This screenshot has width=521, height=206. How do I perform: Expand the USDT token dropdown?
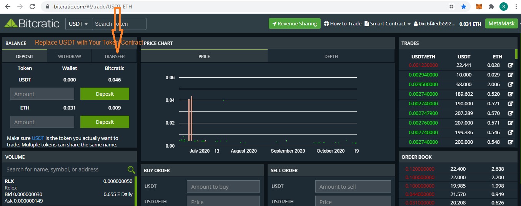[79, 24]
